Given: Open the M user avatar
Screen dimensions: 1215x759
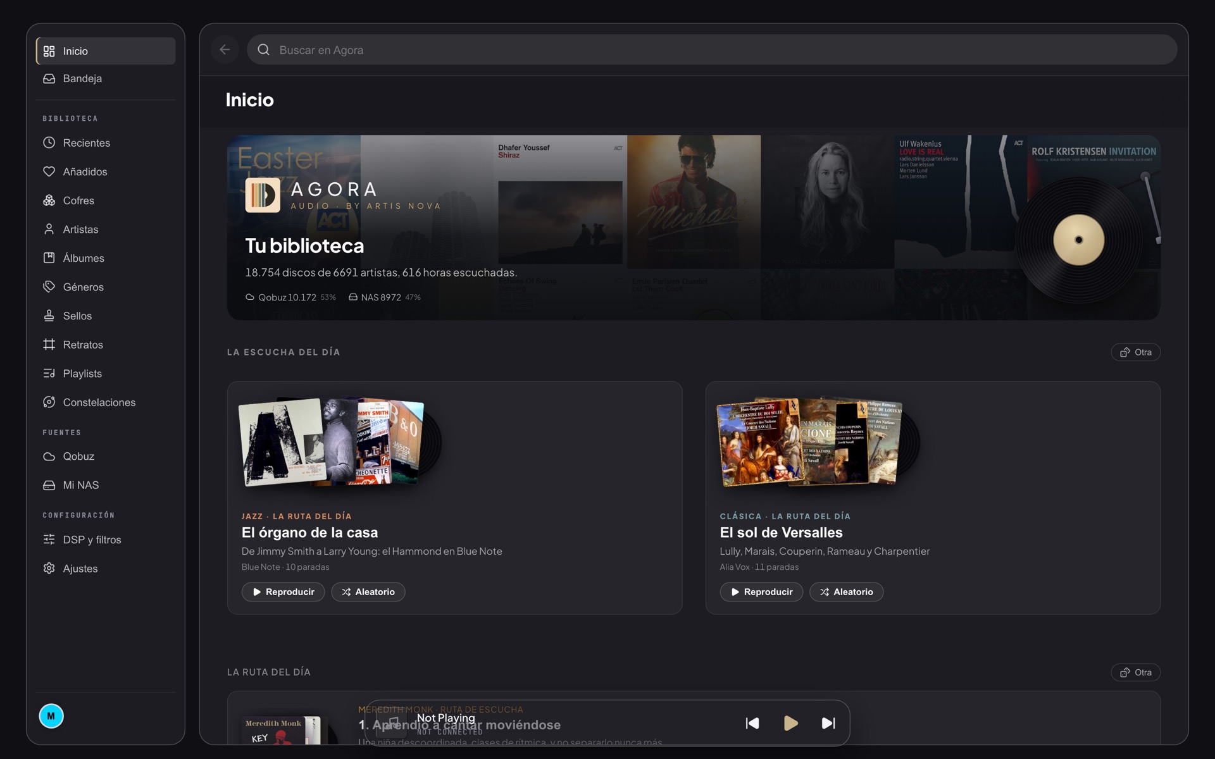Looking at the screenshot, I should [x=51, y=716].
